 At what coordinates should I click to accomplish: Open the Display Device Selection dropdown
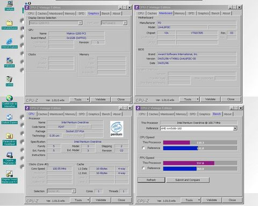(80, 23)
